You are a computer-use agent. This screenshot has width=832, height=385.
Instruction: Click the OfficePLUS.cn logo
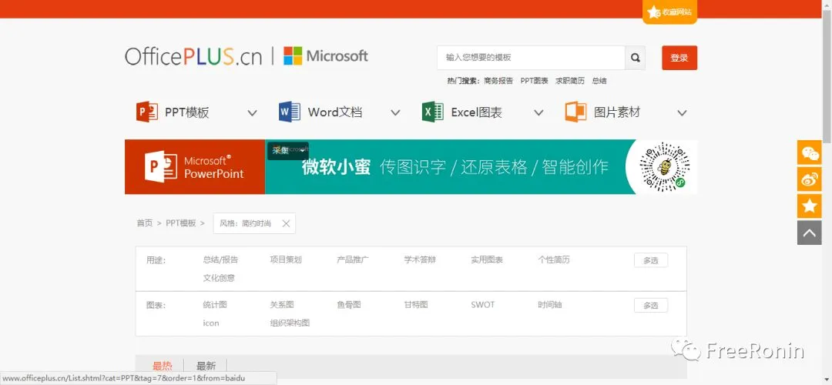coord(193,56)
